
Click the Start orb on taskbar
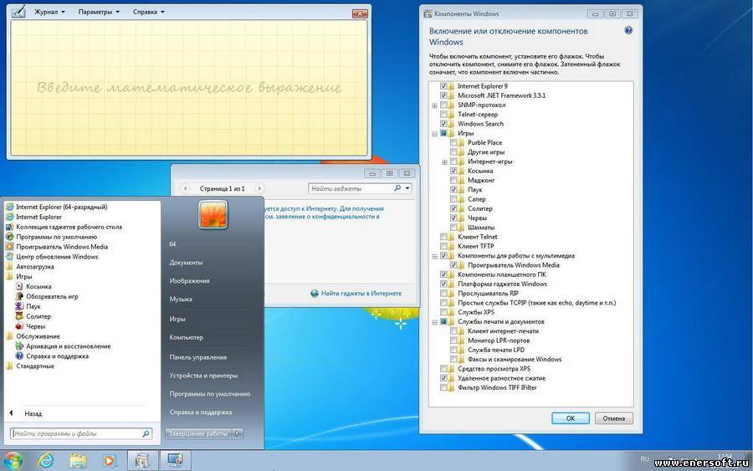(x=13, y=460)
